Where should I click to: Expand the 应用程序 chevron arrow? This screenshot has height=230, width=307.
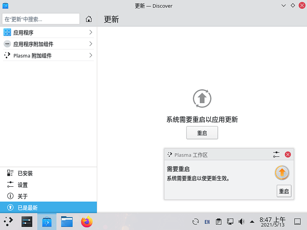click(x=91, y=32)
